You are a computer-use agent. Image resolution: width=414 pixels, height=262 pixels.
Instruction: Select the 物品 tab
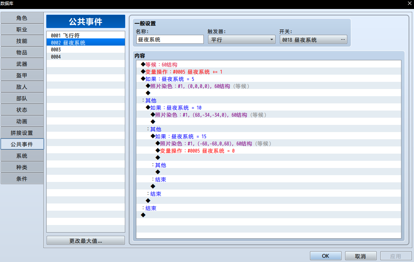coord(22,52)
